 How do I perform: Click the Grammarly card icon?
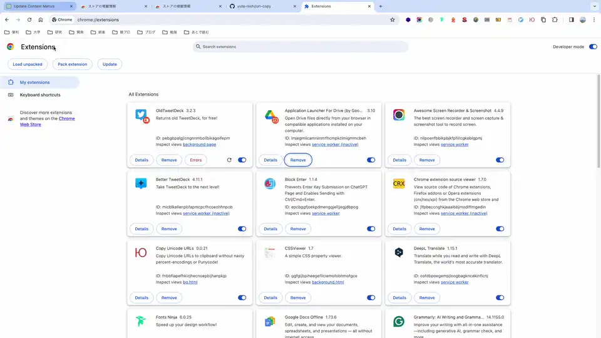tap(399, 321)
